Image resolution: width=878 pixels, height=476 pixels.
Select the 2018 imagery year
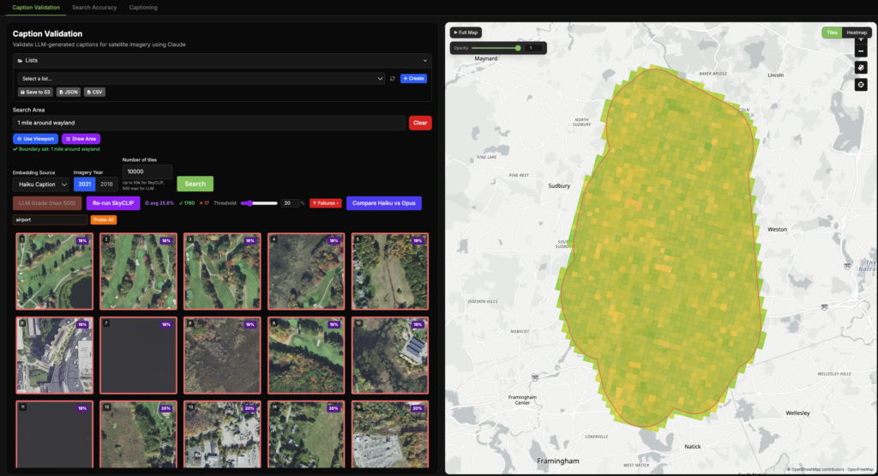(x=108, y=184)
